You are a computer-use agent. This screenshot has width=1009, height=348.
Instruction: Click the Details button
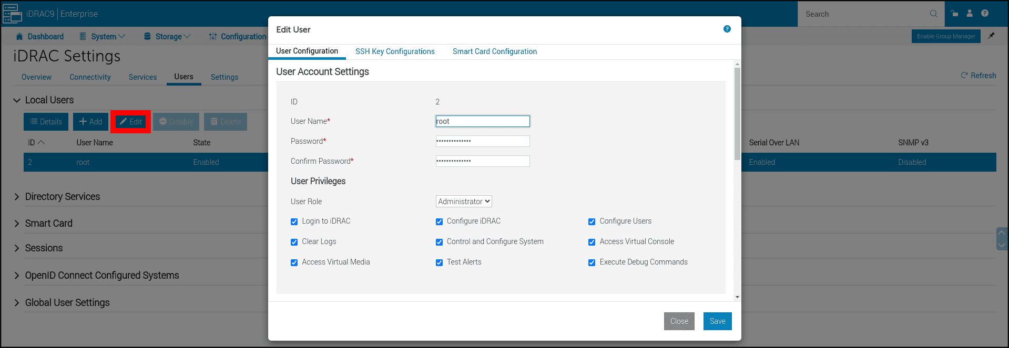tap(46, 122)
